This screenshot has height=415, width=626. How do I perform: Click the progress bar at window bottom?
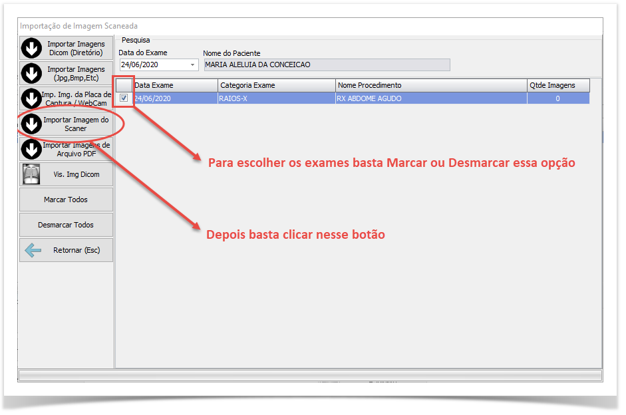(x=310, y=375)
